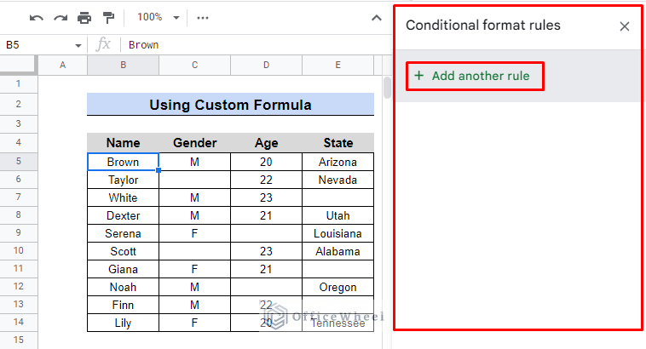Image resolution: width=646 pixels, height=349 pixels.
Task: Click the select-all corner box of the sheet
Action: 17,65
